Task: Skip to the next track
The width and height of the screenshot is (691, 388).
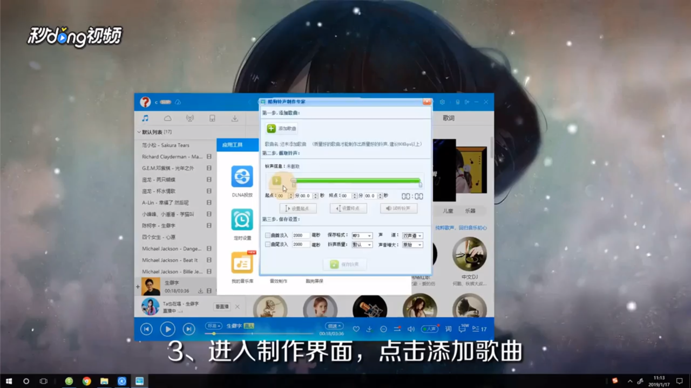Action: click(x=188, y=329)
